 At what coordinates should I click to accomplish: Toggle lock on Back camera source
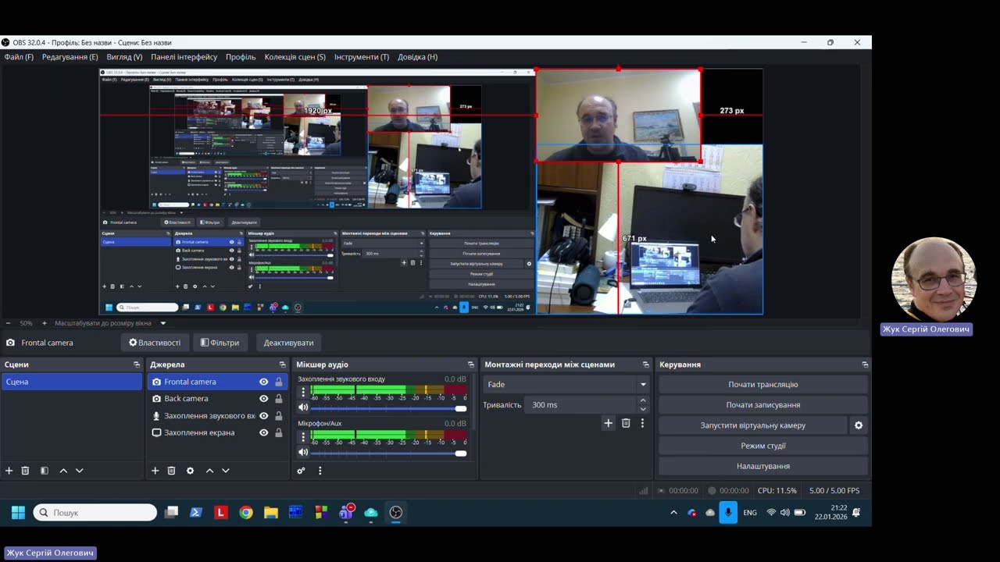pyautogui.click(x=278, y=399)
